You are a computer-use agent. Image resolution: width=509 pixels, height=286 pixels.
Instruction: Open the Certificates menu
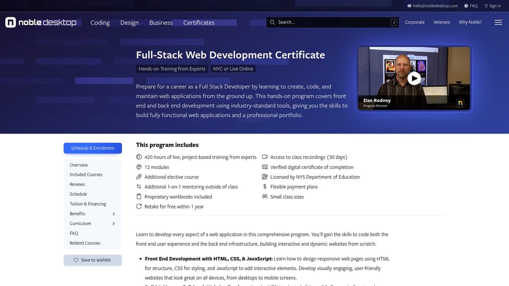199,23
